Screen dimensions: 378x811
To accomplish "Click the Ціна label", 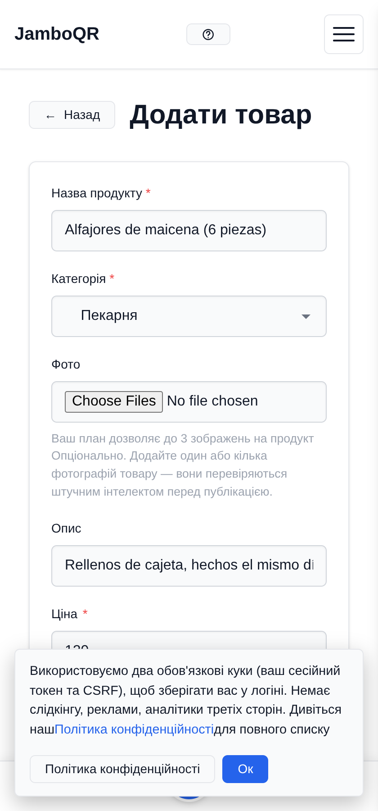I will (x=64, y=614).
